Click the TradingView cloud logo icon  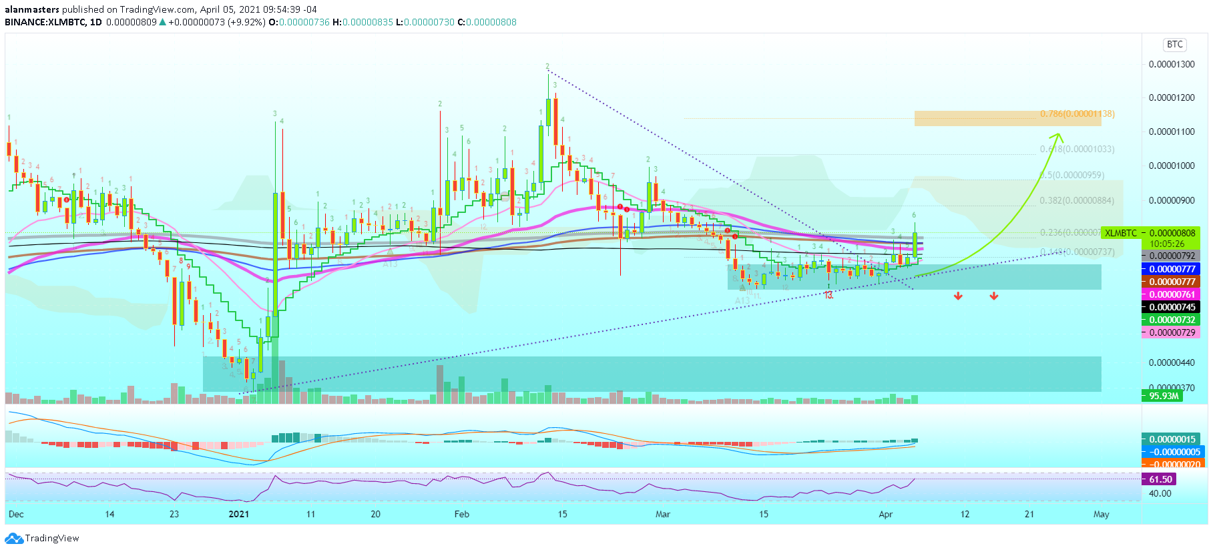pos(14,539)
